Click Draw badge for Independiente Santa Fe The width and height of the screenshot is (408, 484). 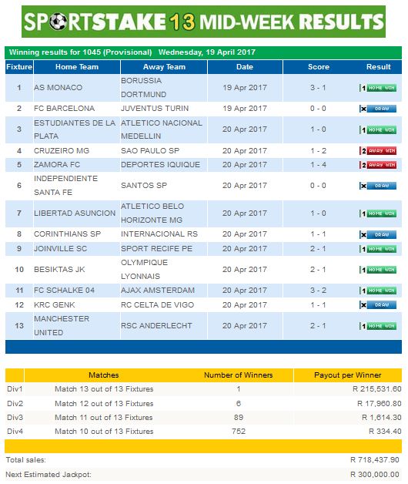coord(378,186)
